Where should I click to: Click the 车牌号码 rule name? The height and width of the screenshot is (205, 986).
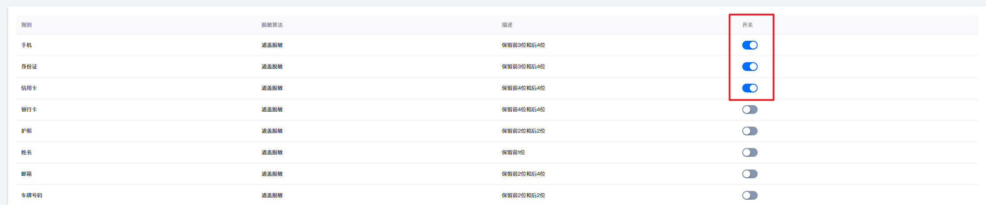click(32, 195)
